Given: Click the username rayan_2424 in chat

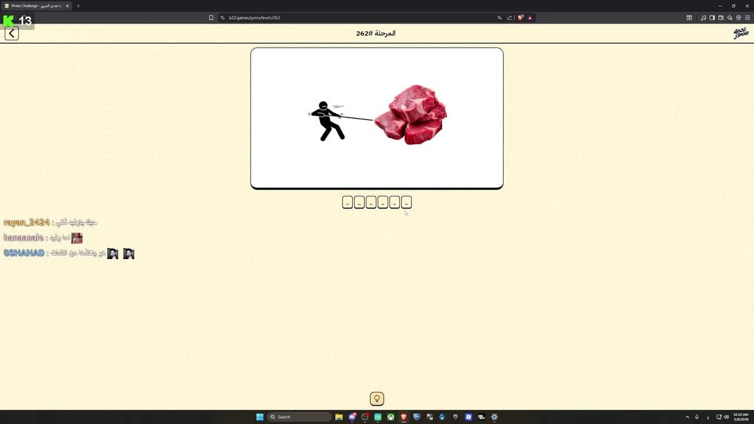Looking at the screenshot, I should [27, 223].
